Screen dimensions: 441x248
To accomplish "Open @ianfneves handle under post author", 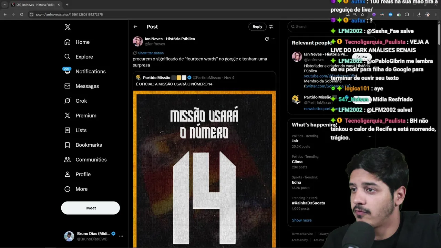I will coord(155,44).
